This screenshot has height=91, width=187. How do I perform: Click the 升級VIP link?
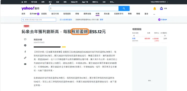(x=164, y=20)
